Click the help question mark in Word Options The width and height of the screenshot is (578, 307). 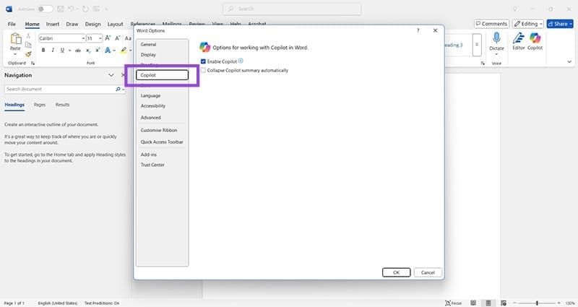(418, 31)
